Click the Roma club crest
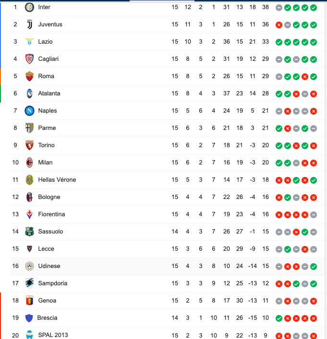 pos(29,76)
